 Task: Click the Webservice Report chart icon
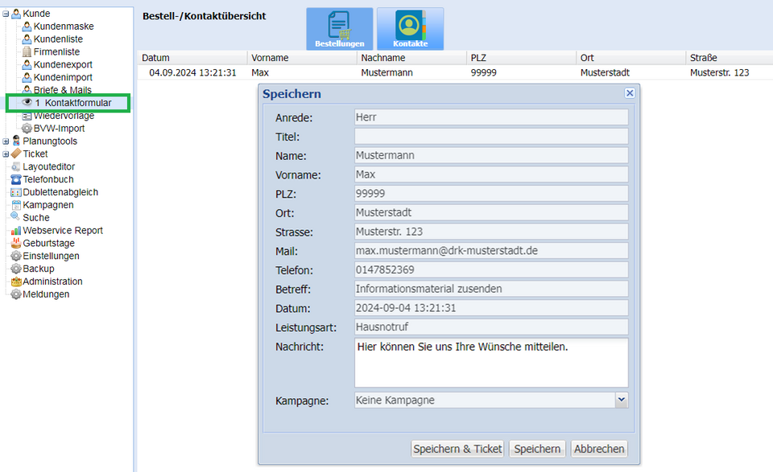[16, 230]
